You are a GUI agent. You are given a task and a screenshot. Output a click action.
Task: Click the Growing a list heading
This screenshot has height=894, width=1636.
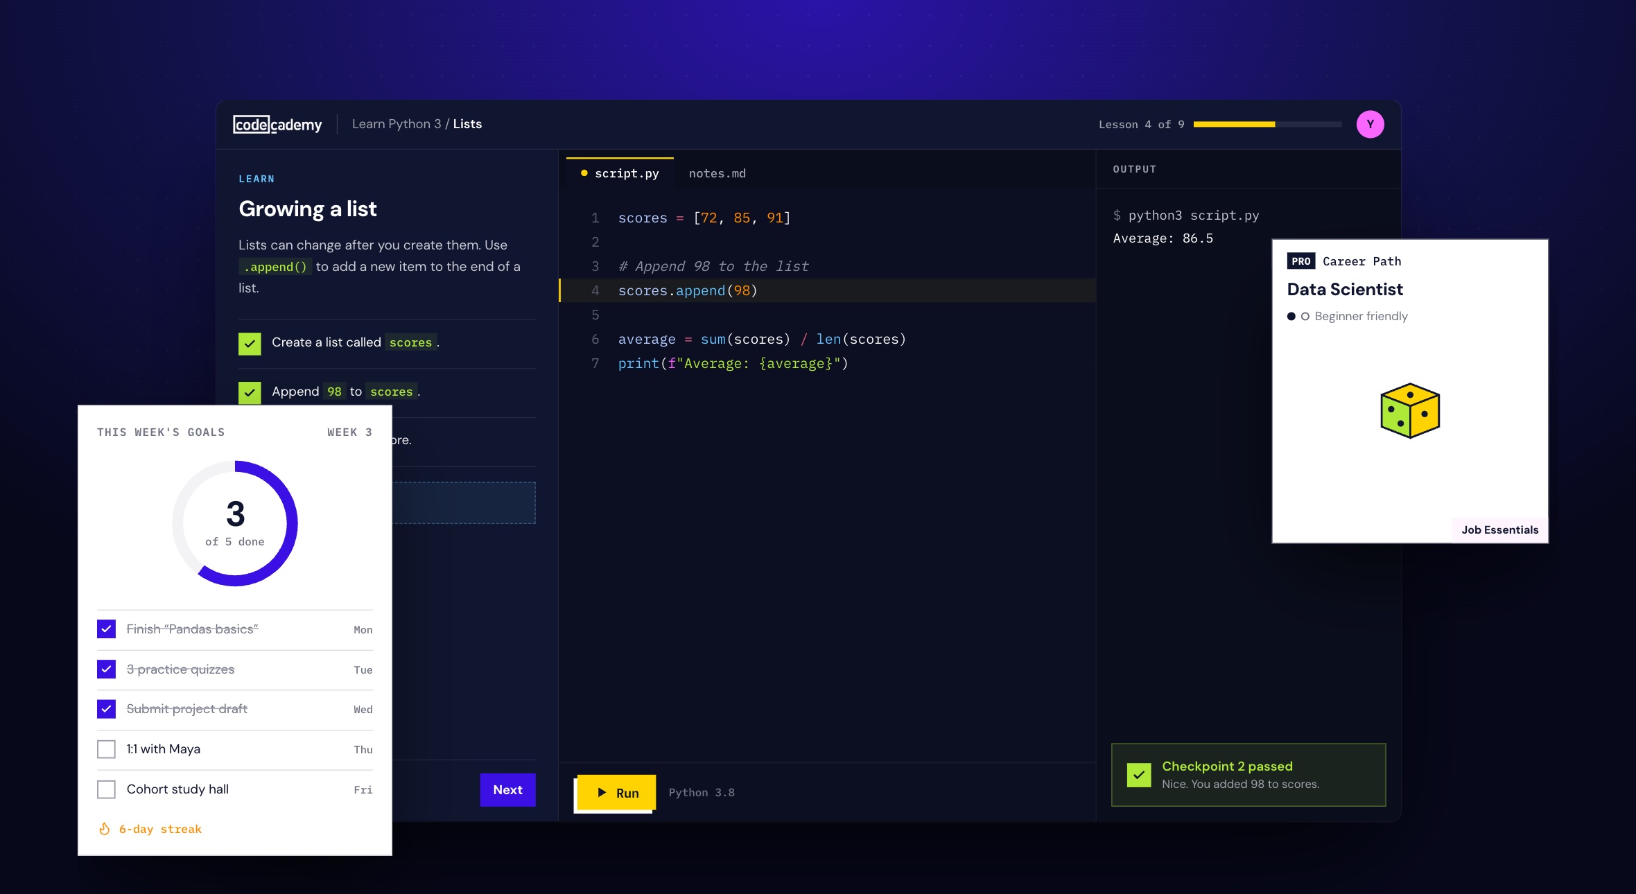point(308,209)
